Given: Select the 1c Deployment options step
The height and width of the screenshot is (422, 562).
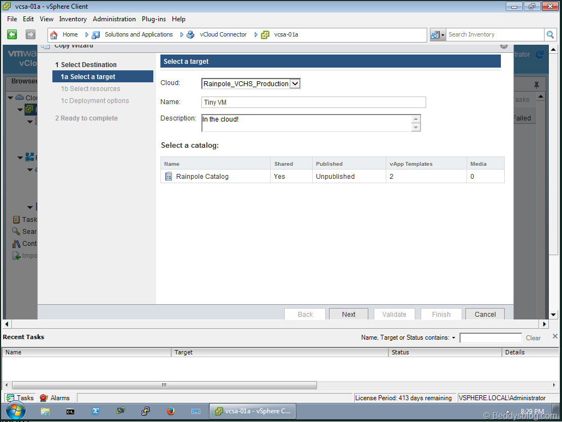Looking at the screenshot, I should point(94,101).
